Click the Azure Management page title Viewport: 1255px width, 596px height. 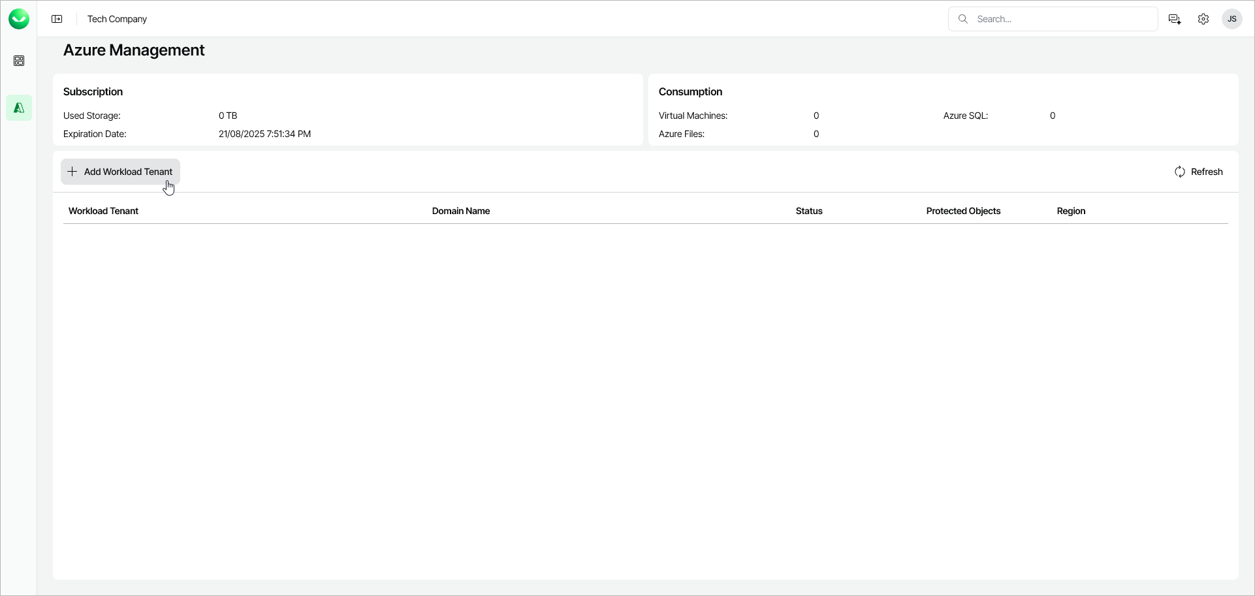(x=134, y=50)
